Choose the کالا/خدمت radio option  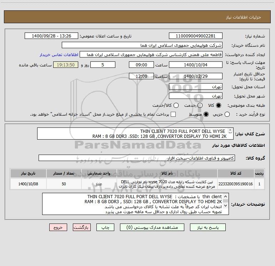pos(176,105)
